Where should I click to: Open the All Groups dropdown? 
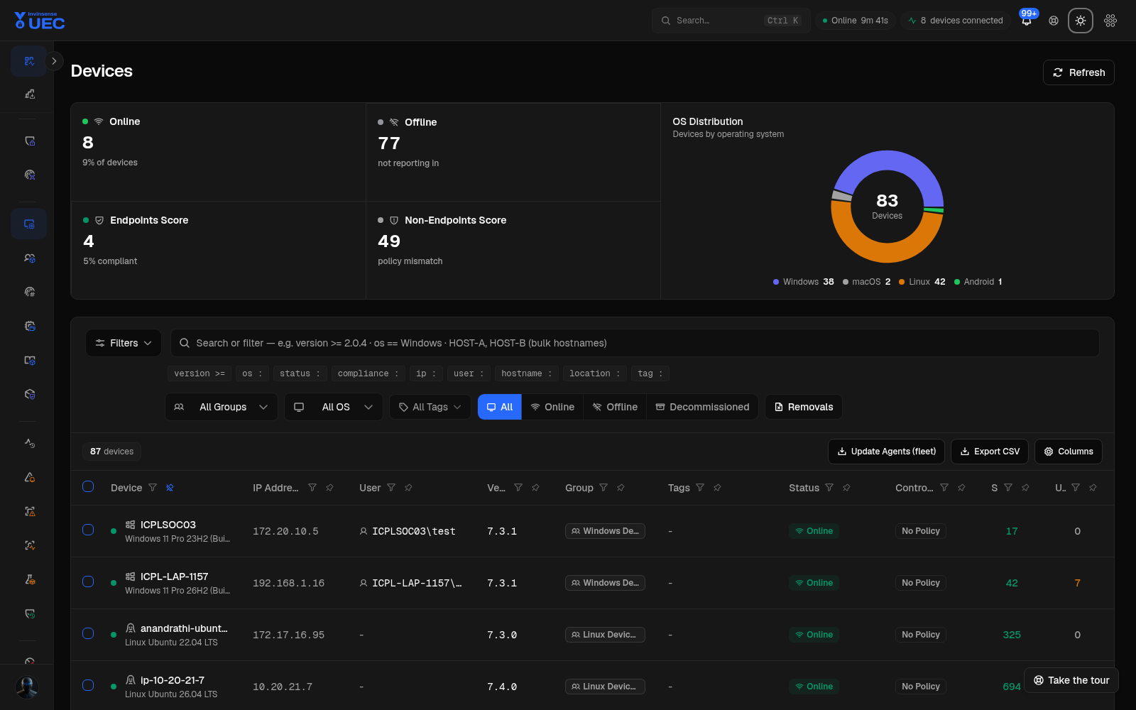point(222,407)
